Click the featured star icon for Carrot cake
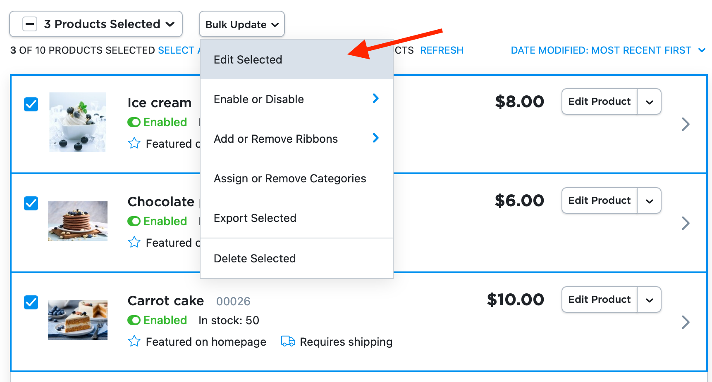 [x=134, y=342]
